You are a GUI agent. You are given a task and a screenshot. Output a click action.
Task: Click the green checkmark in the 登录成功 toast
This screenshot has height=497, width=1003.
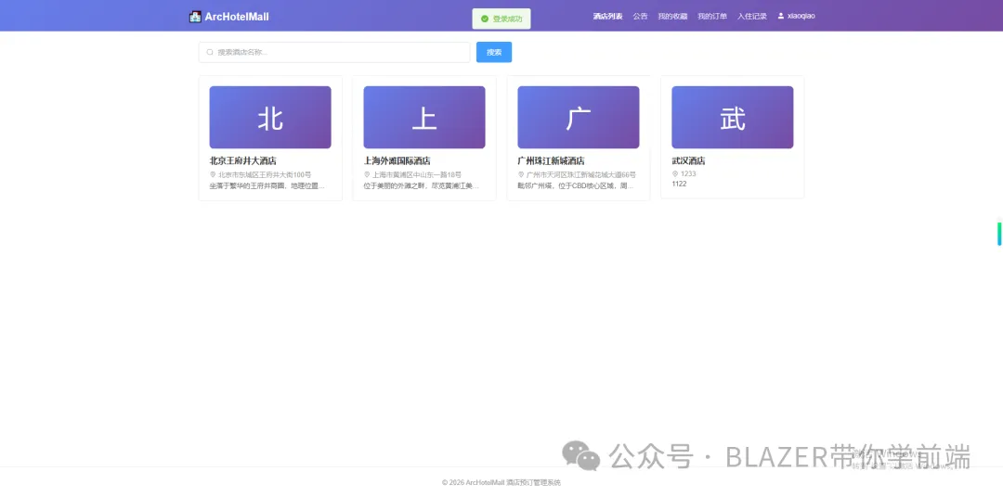(x=484, y=19)
